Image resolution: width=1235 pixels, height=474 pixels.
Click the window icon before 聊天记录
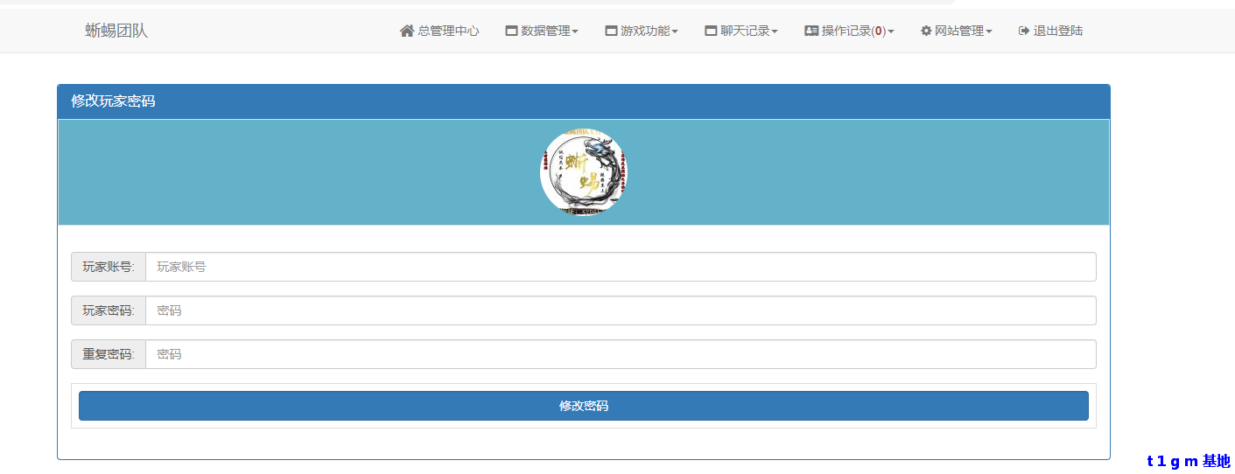(712, 31)
